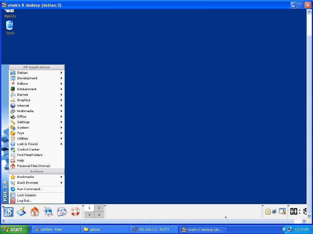Click the Internet globe icon

(x=13, y=106)
